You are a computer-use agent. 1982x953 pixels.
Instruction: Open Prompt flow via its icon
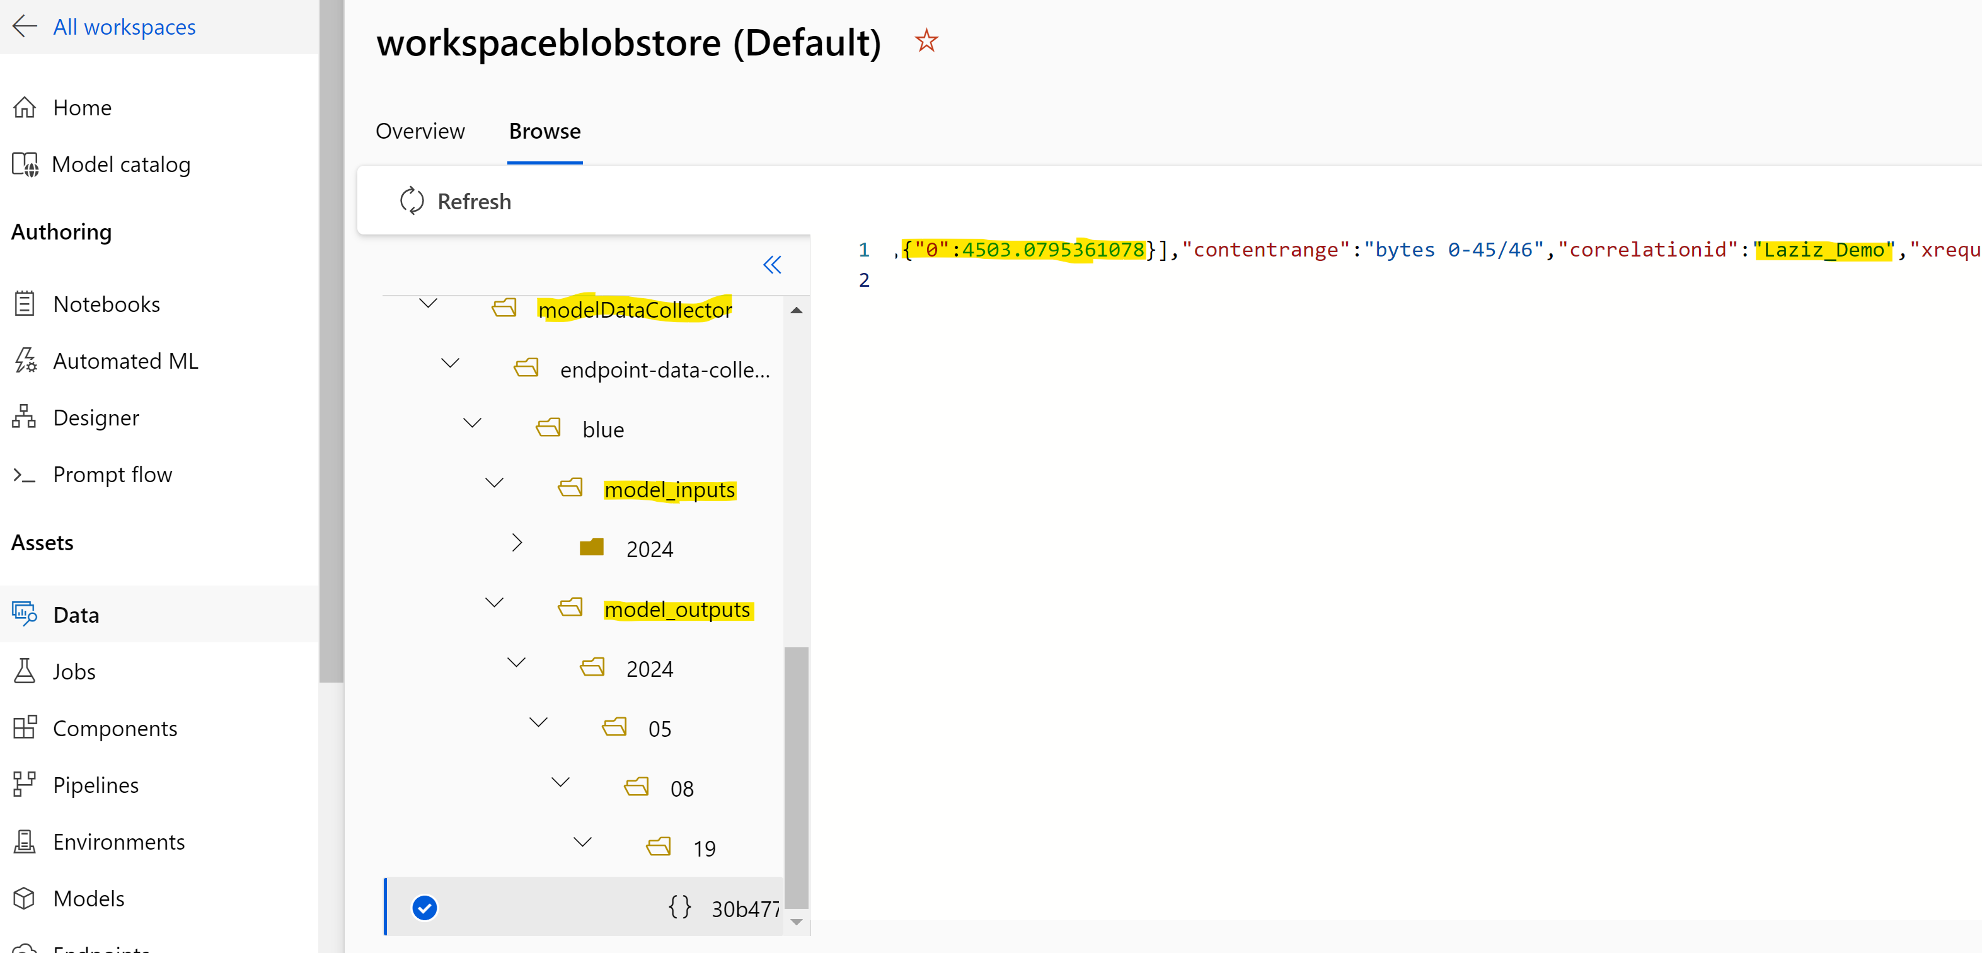pos(25,475)
